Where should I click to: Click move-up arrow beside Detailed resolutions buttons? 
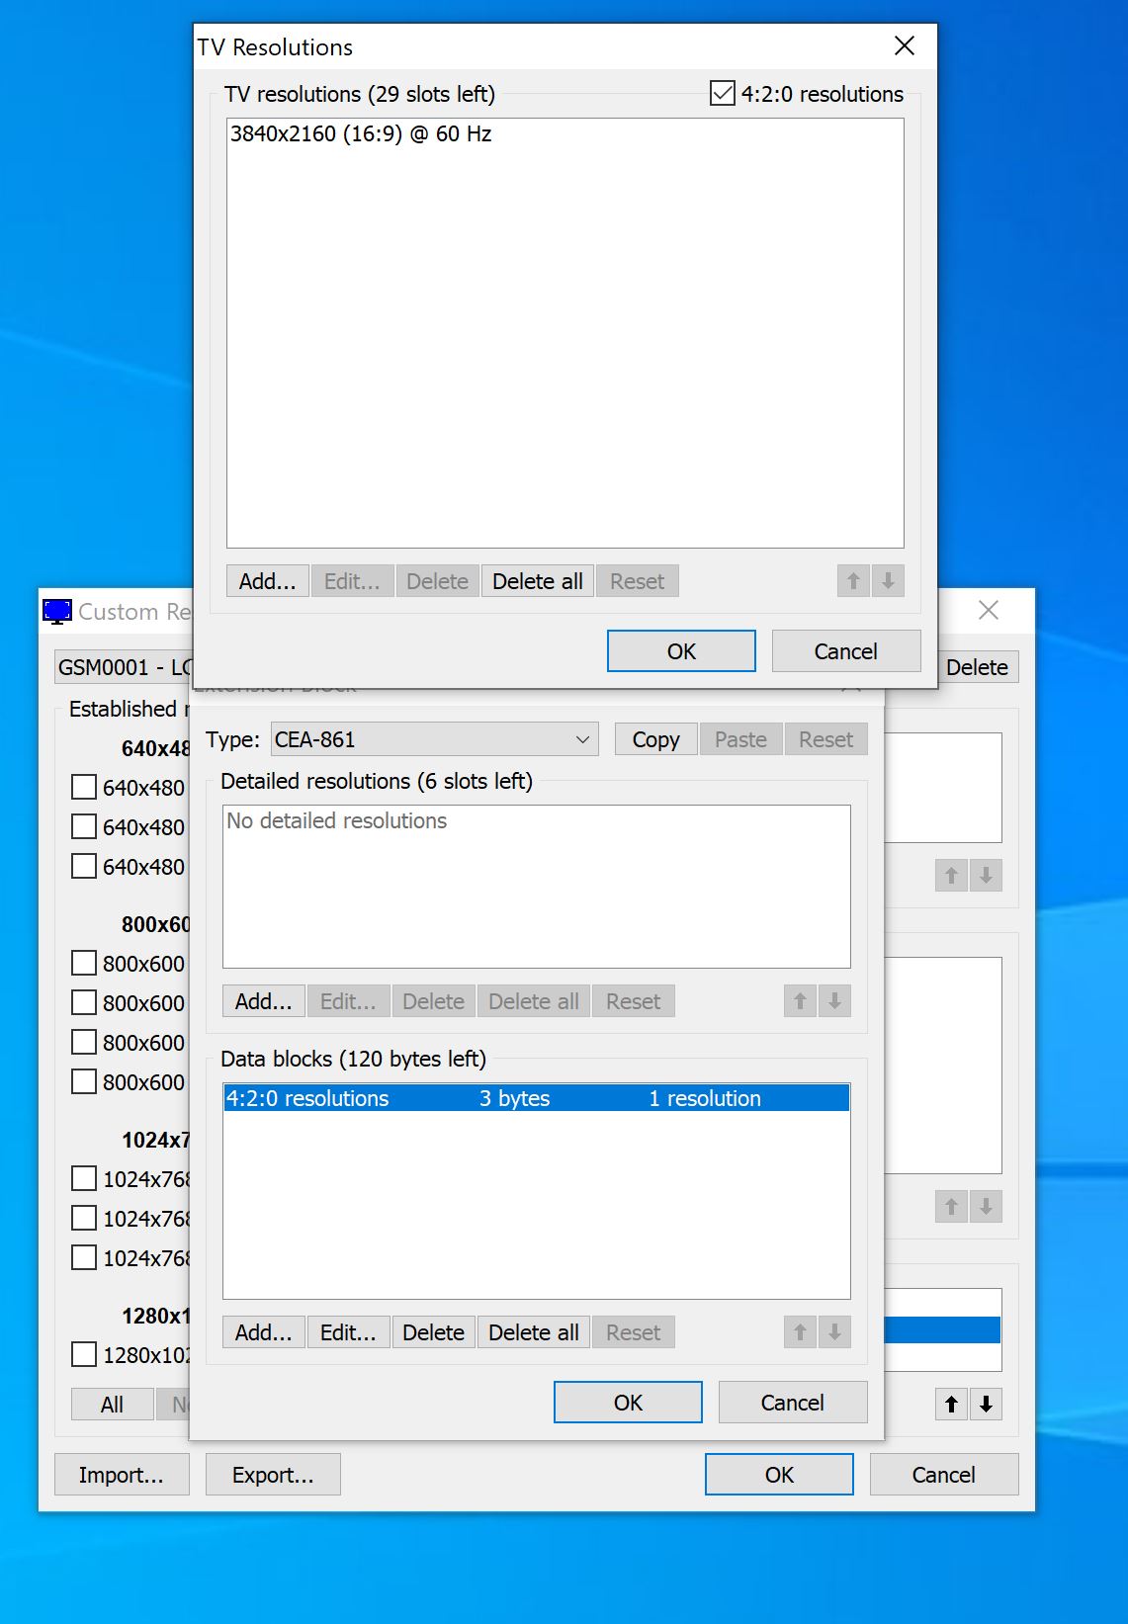(800, 1001)
